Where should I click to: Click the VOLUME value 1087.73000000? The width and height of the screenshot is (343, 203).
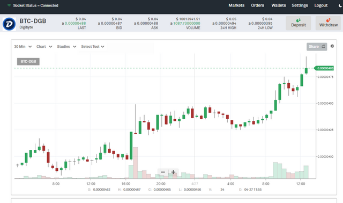click(185, 23)
